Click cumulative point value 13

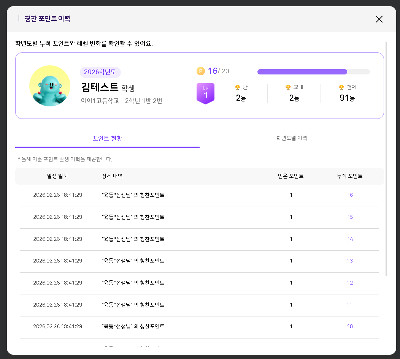[350, 261]
